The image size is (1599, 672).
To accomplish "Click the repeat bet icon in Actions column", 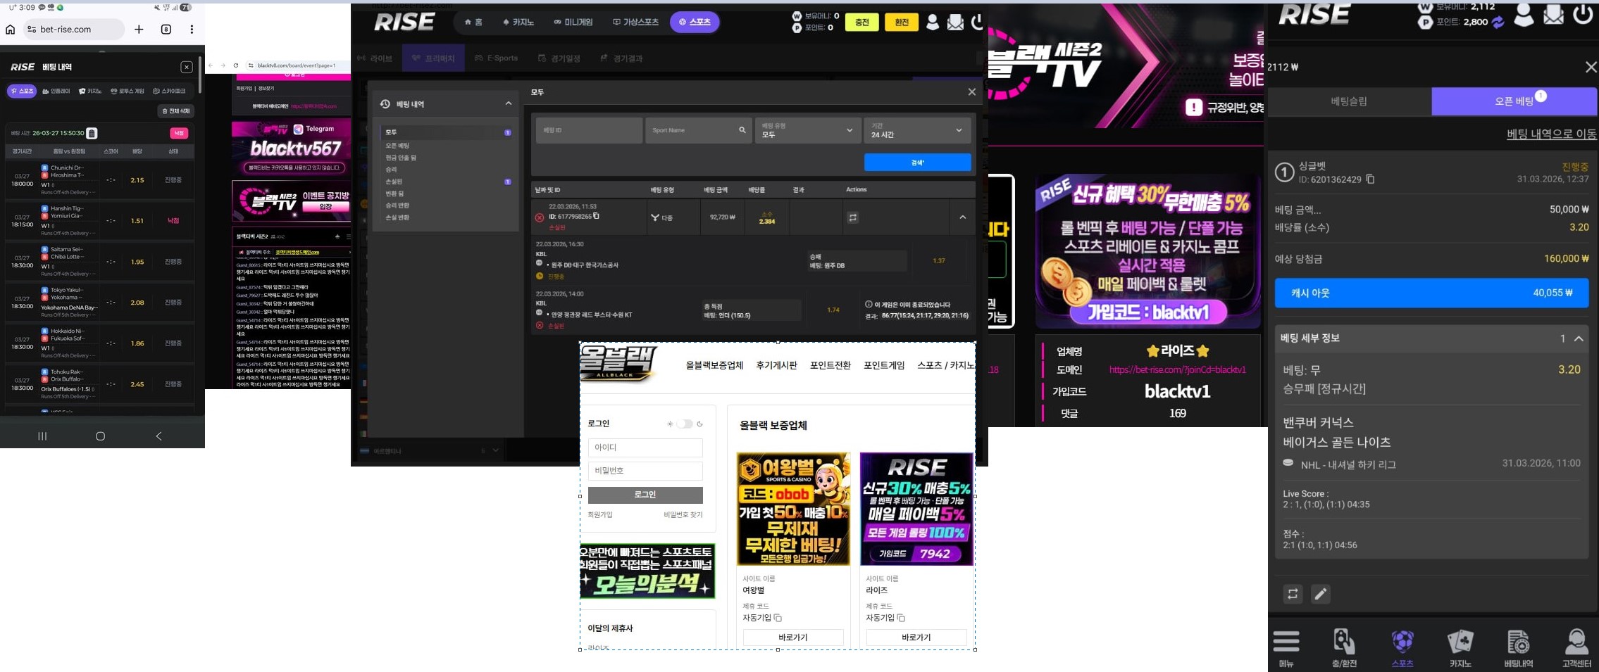I will coord(852,217).
